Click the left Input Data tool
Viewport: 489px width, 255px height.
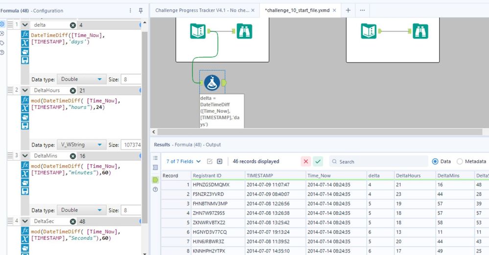tap(198, 31)
